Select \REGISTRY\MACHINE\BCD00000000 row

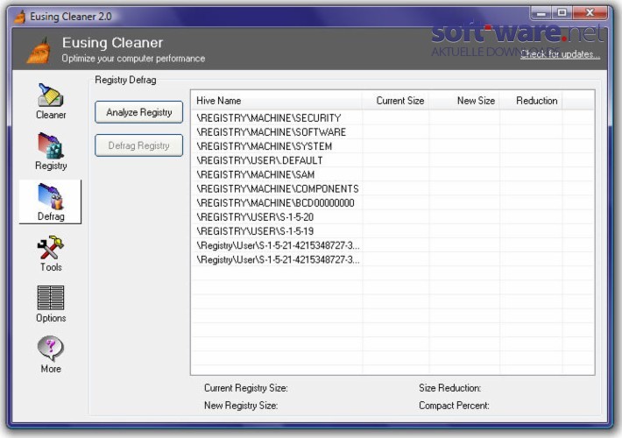[x=392, y=203]
